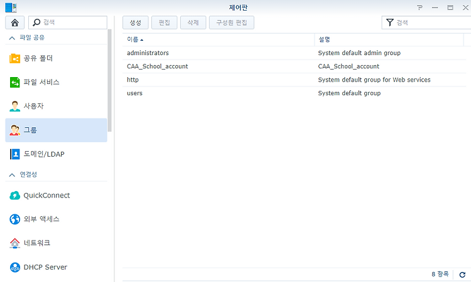This screenshot has height=282, width=471.
Task: Click the refresh icon at bottom right
Action: [462, 274]
